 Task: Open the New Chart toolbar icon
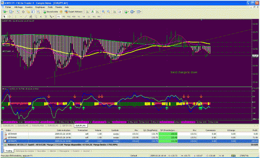click(4, 12)
